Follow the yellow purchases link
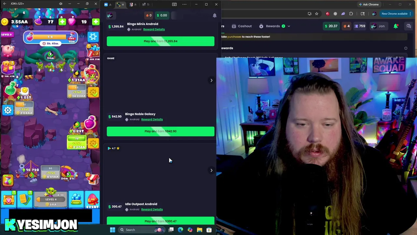Screen dimensions: 417x235 click(234, 37)
